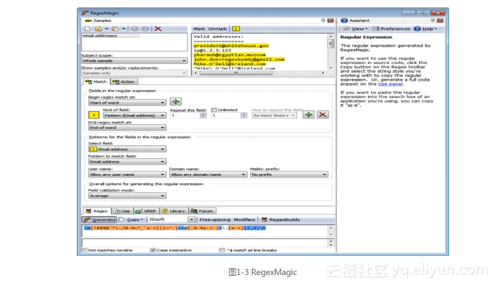Open the Field validation mode dropdown
495x285 pixels.
coord(127,196)
